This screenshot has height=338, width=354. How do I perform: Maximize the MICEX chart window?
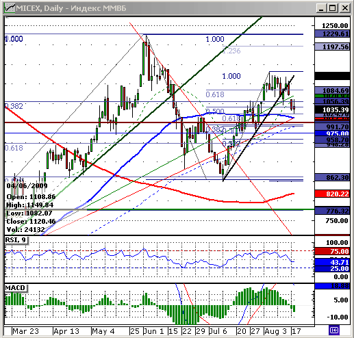[333, 8]
